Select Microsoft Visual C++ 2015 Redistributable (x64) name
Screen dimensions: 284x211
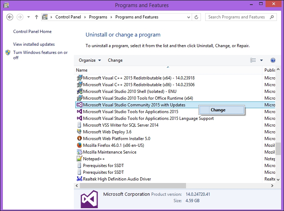[x=139, y=78]
